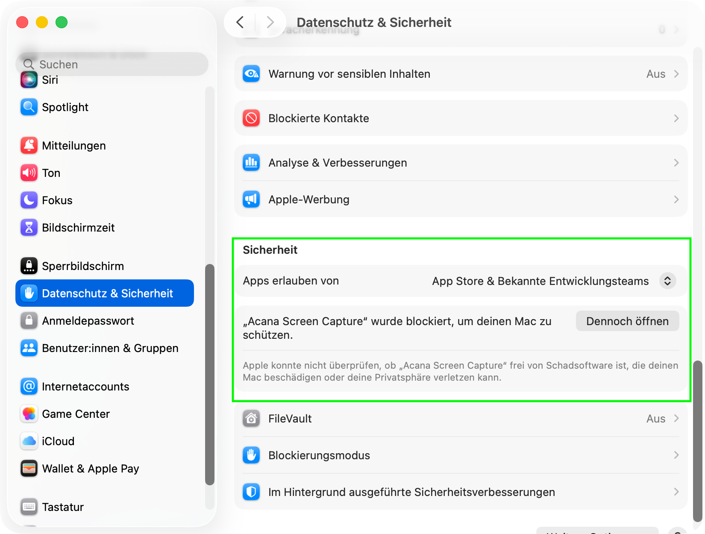Click the iCloud cloud icon
The image size is (705, 534).
click(x=29, y=441)
